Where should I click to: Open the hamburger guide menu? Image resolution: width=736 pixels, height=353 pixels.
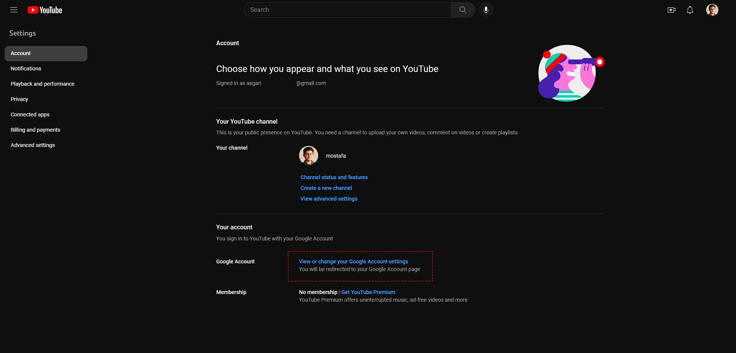(x=14, y=10)
